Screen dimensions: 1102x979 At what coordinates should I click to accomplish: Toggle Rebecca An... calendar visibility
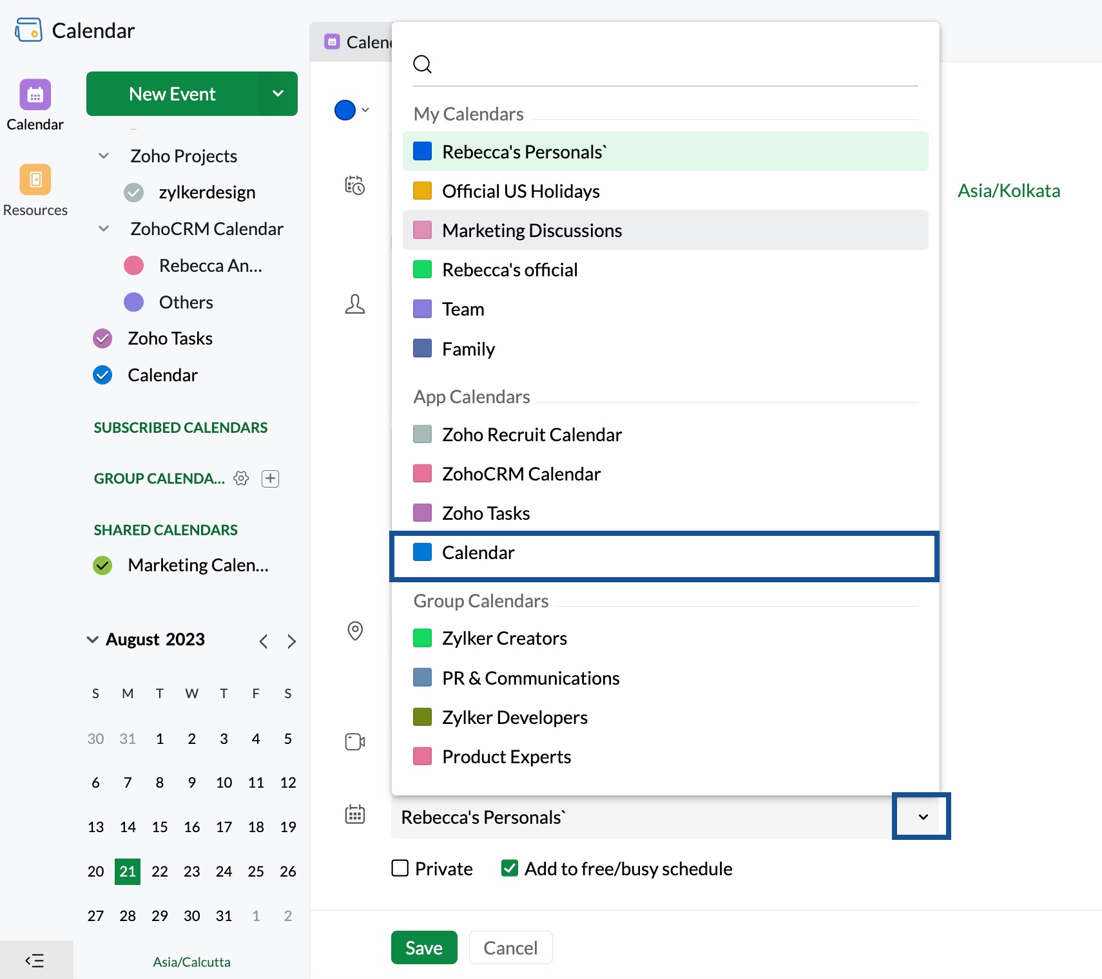(x=133, y=265)
